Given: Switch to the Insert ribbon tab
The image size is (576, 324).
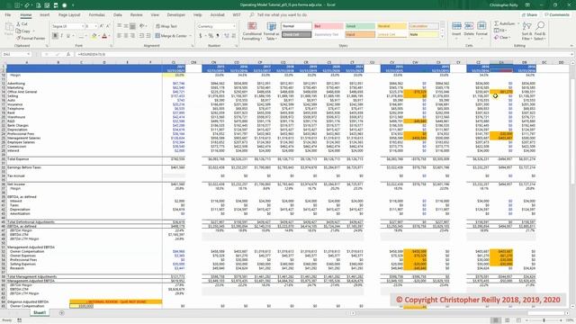Looking at the screenshot, I should pos(44,14).
